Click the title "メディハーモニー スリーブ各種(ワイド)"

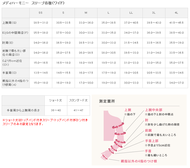coord(33,3)
